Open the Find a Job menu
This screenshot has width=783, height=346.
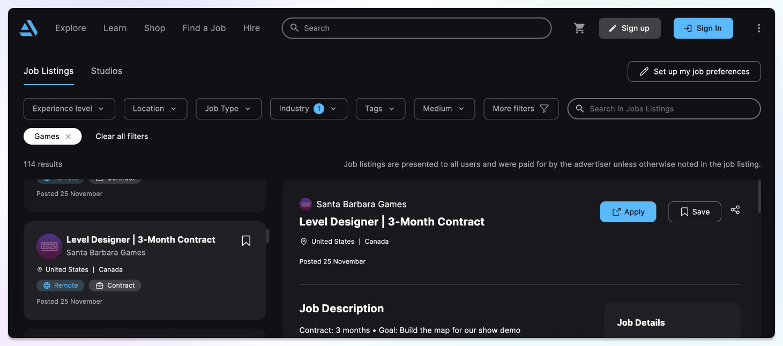204,28
